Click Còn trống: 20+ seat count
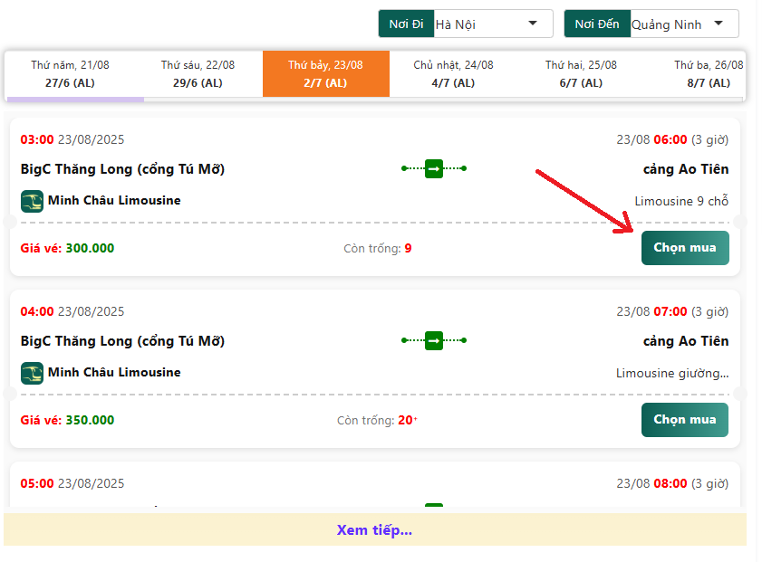The image size is (762, 562). tap(377, 420)
